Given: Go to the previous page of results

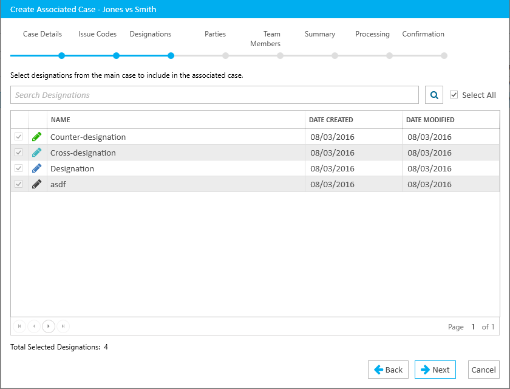Looking at the screenshot, I should pyautogui.click(x=34, y=326).
